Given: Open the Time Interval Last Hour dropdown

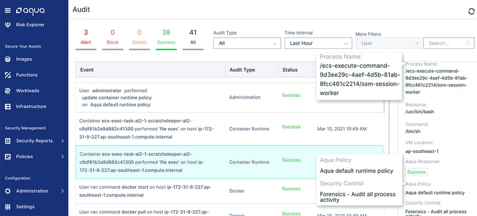Looking at the screenshot, I should click(318, 43).
